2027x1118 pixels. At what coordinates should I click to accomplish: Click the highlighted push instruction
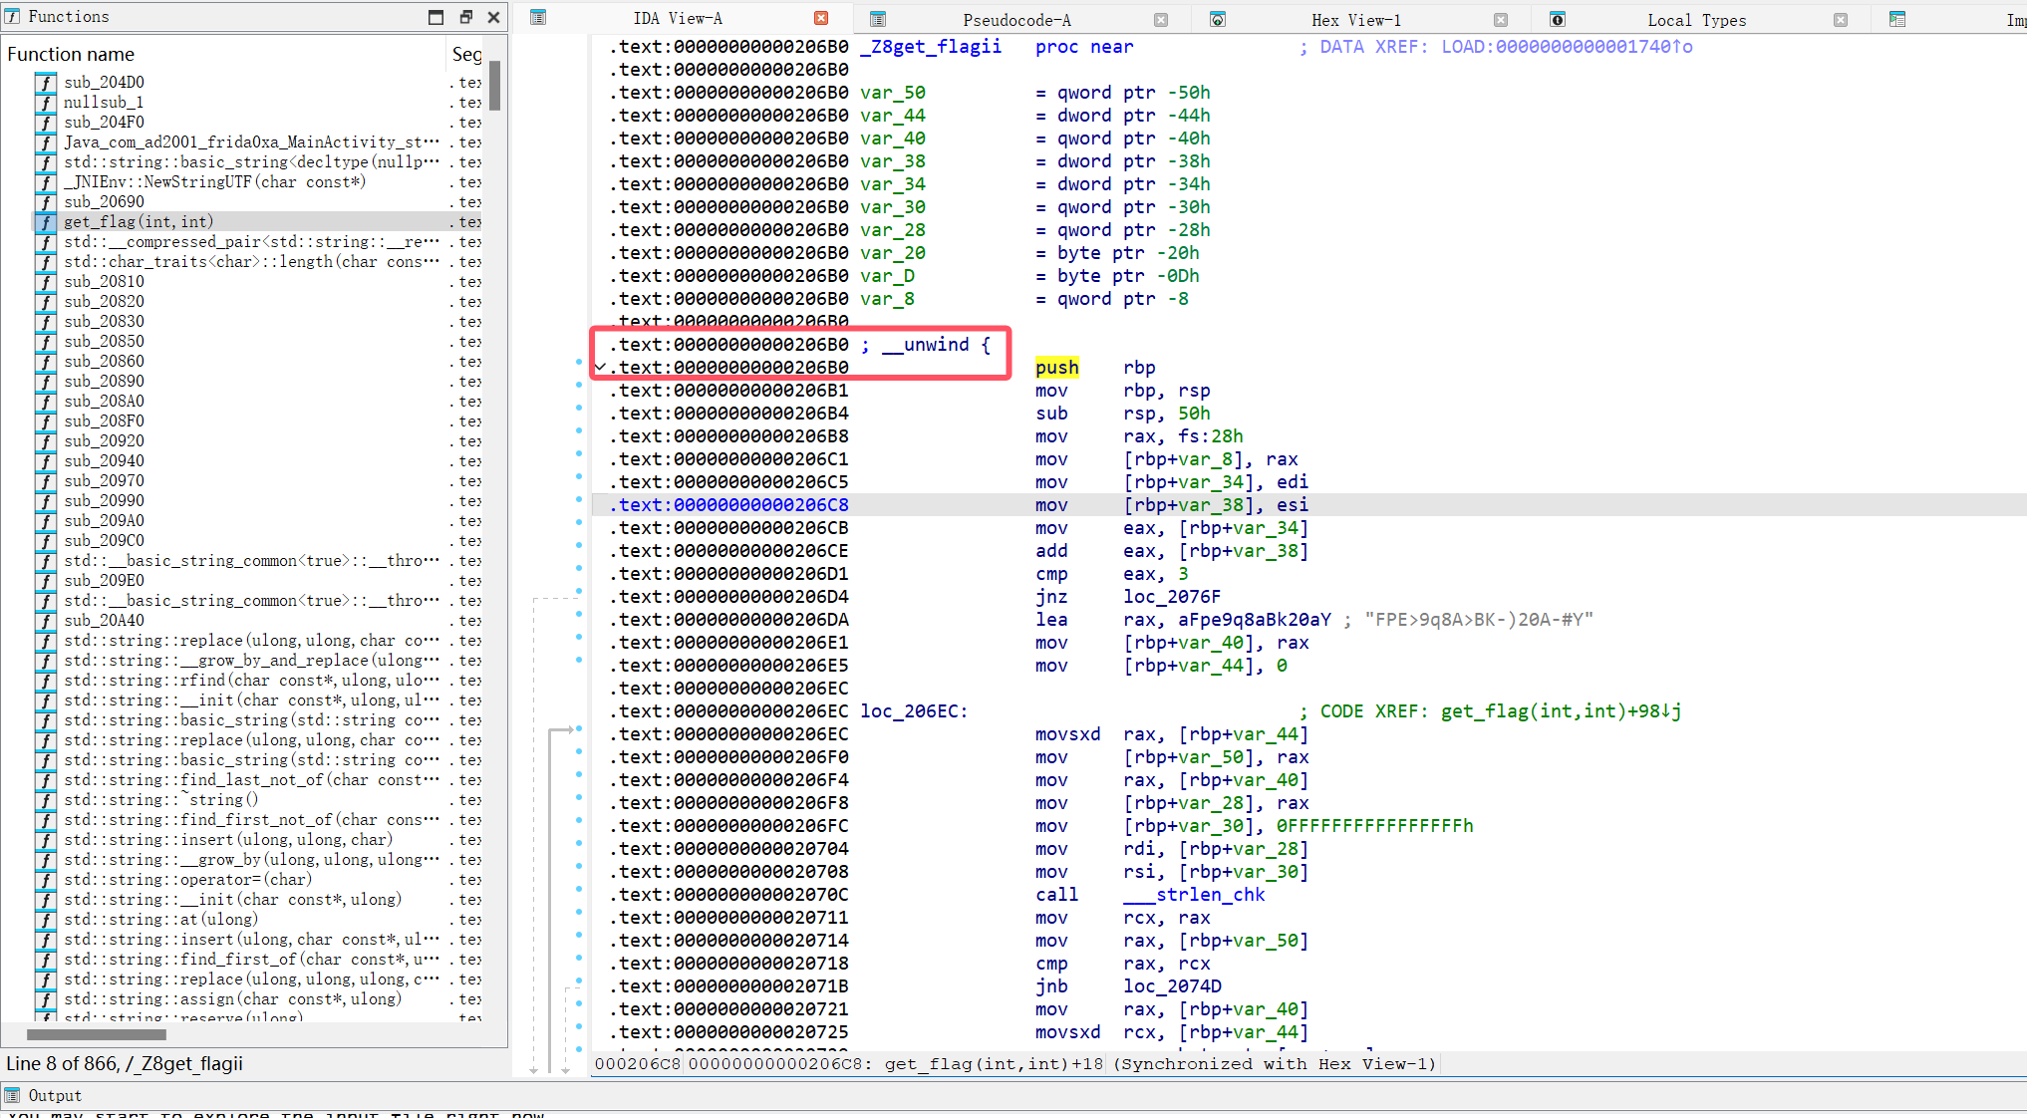1056,368
